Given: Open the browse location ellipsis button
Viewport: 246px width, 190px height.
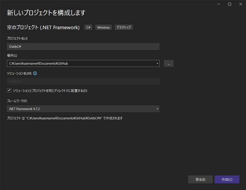Looking at the screenshot, I should tap(169, 63).
